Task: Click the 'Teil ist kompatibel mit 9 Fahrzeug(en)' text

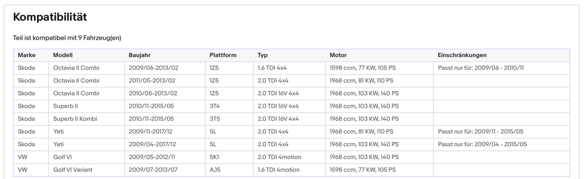Action: click(x=67, y=38)
